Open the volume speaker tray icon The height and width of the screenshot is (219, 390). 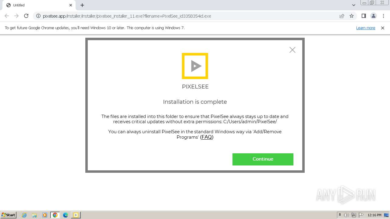[x=346, y=215]
